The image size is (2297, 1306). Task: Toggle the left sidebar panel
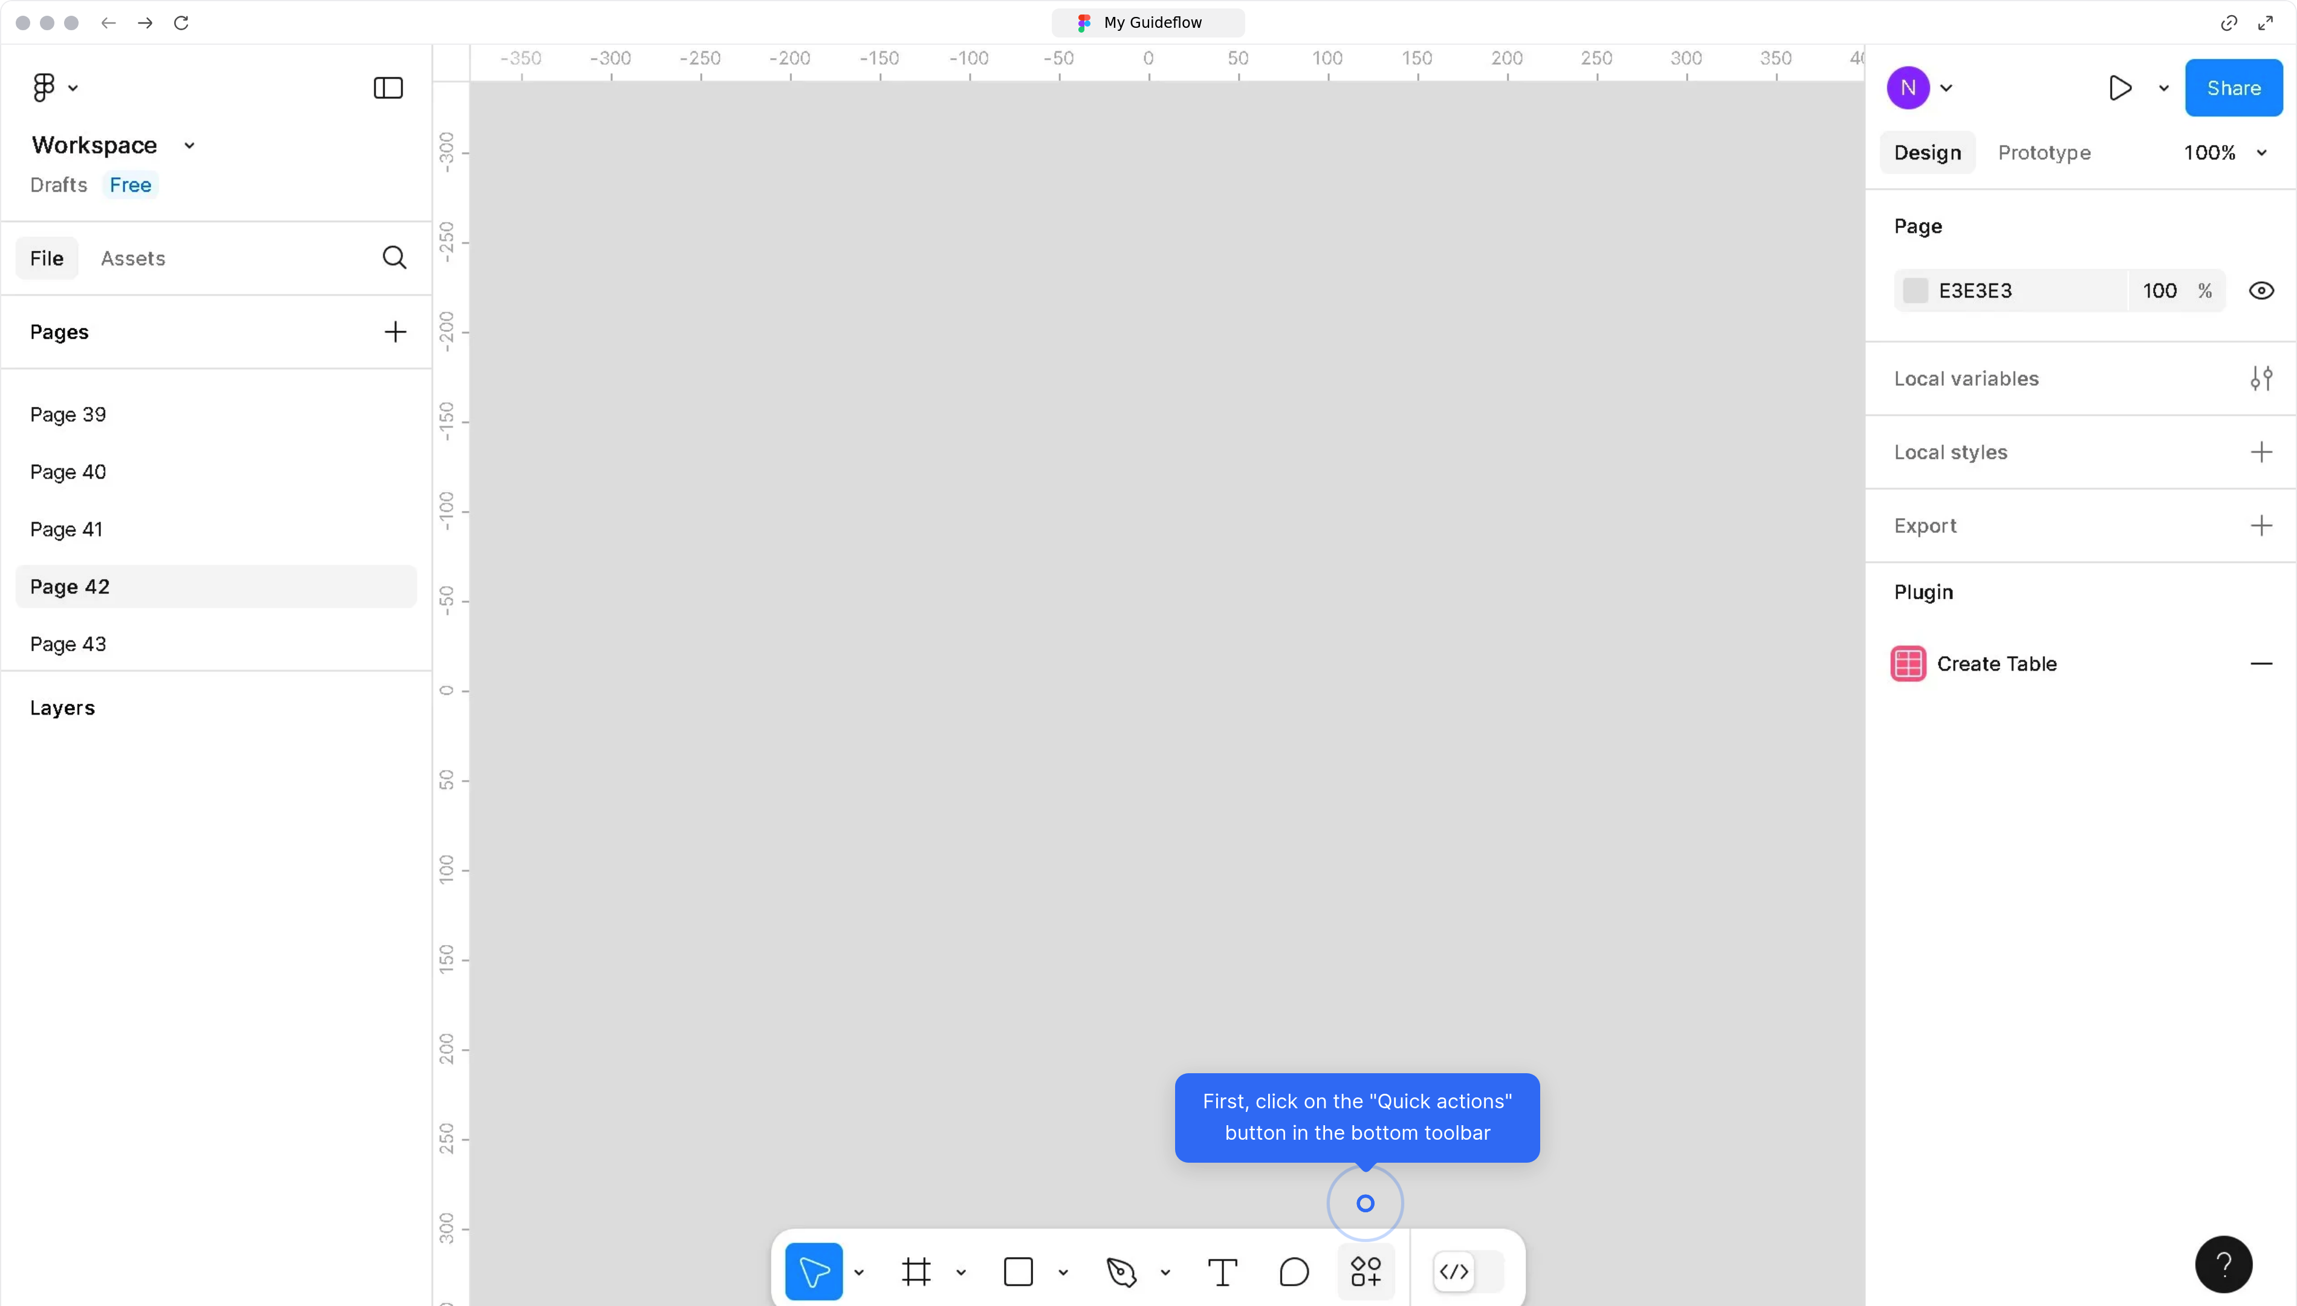386,87
